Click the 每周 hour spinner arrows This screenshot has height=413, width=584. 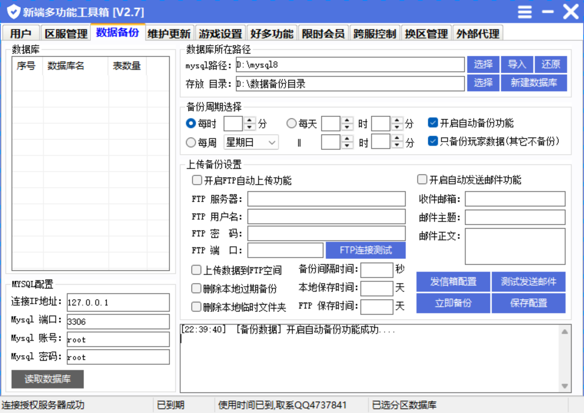tap(347, 141)
